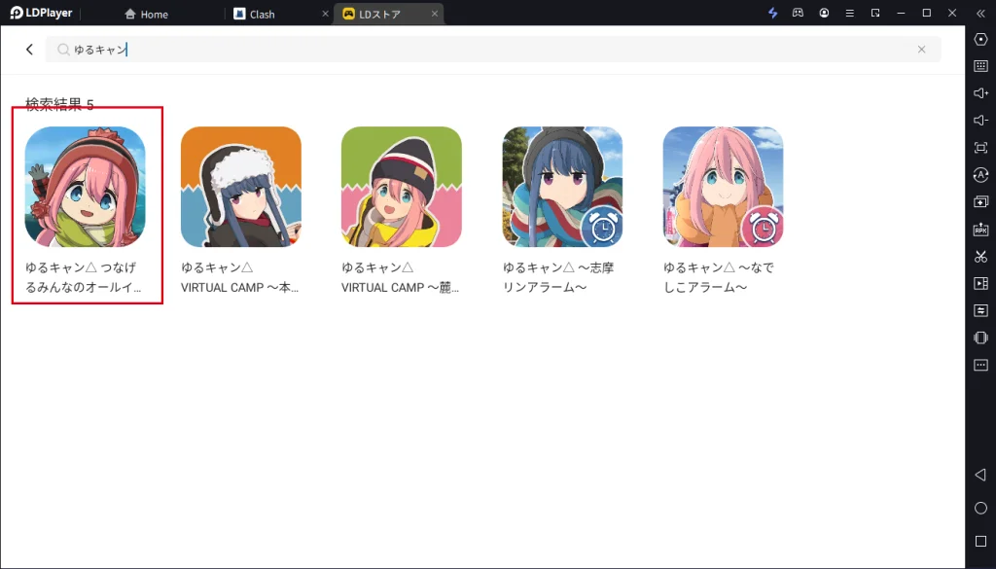Tap the Android home circle button
The image size is (996, 569).
pos(980,508)
